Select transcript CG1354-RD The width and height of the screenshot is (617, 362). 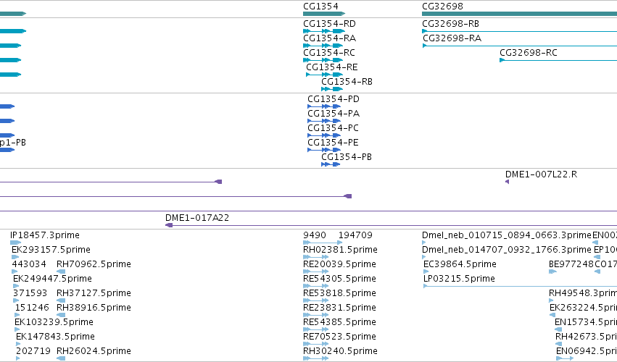coord(329,24)
